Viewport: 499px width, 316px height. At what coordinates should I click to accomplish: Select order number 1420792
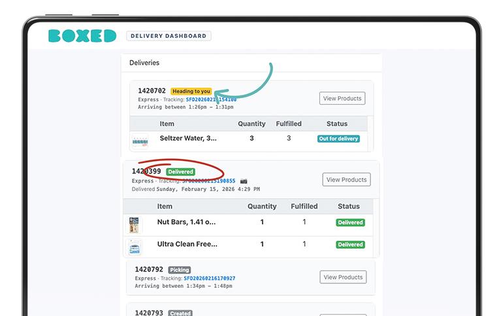pyautogui.click(x=149, y=270)
